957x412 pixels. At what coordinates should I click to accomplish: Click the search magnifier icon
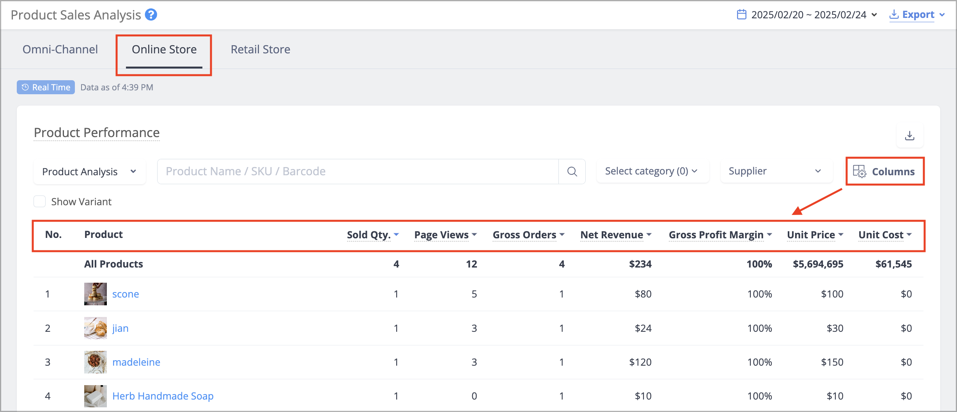572,171
